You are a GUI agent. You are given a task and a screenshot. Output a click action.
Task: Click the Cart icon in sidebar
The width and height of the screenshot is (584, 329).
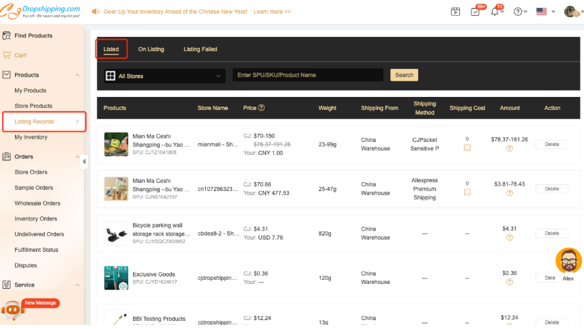(x=7, y=55)
